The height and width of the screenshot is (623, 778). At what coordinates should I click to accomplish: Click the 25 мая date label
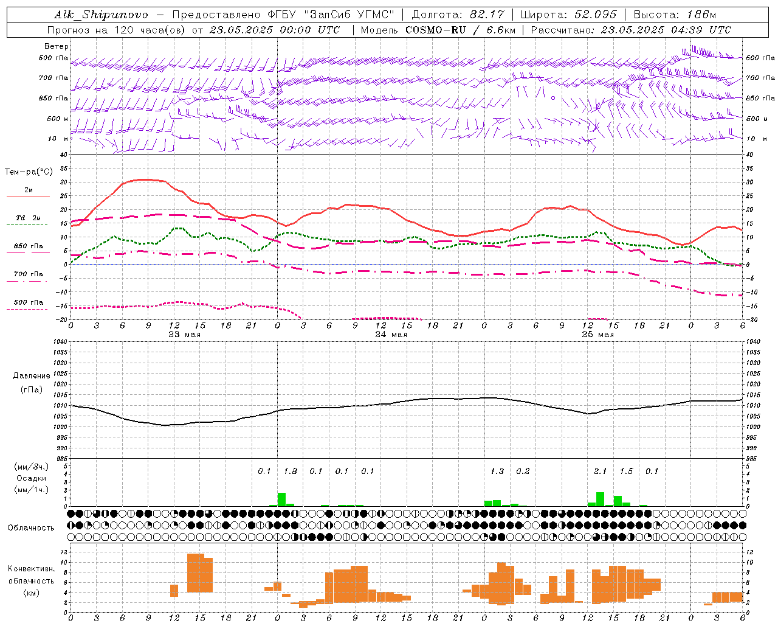click(598, 335)
